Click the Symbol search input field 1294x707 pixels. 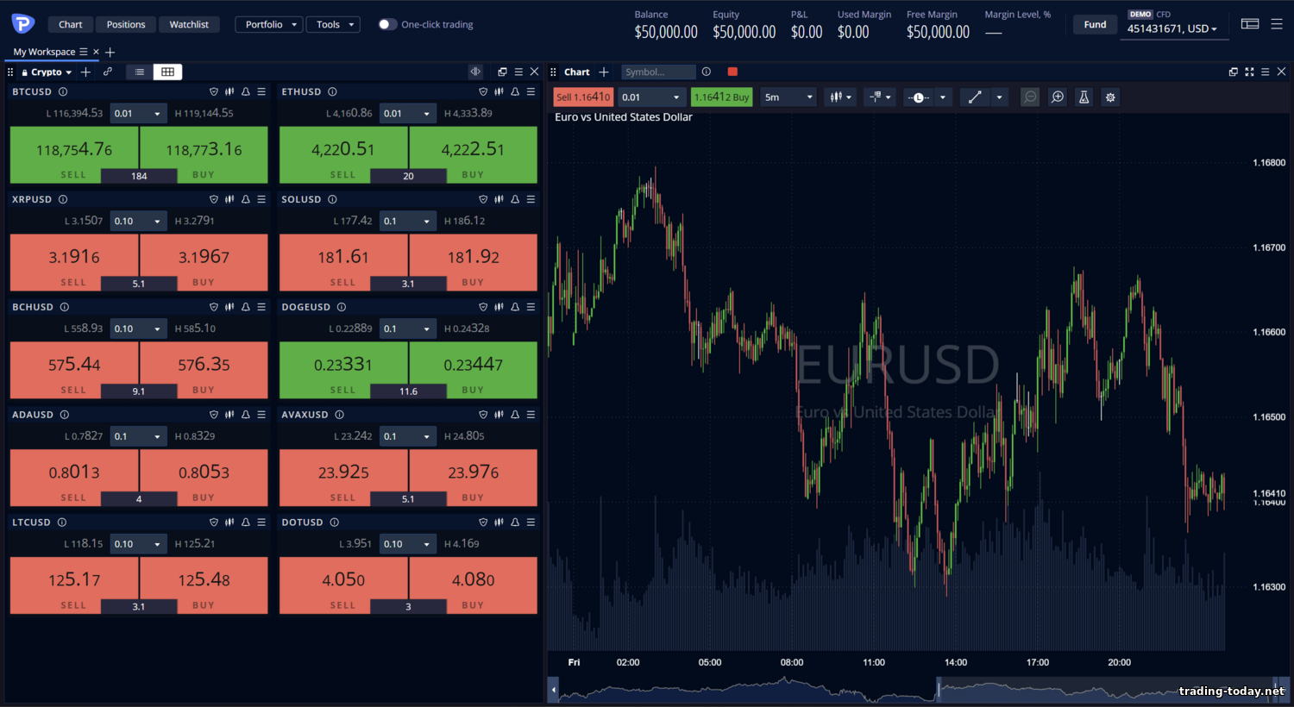pos(657,72)
